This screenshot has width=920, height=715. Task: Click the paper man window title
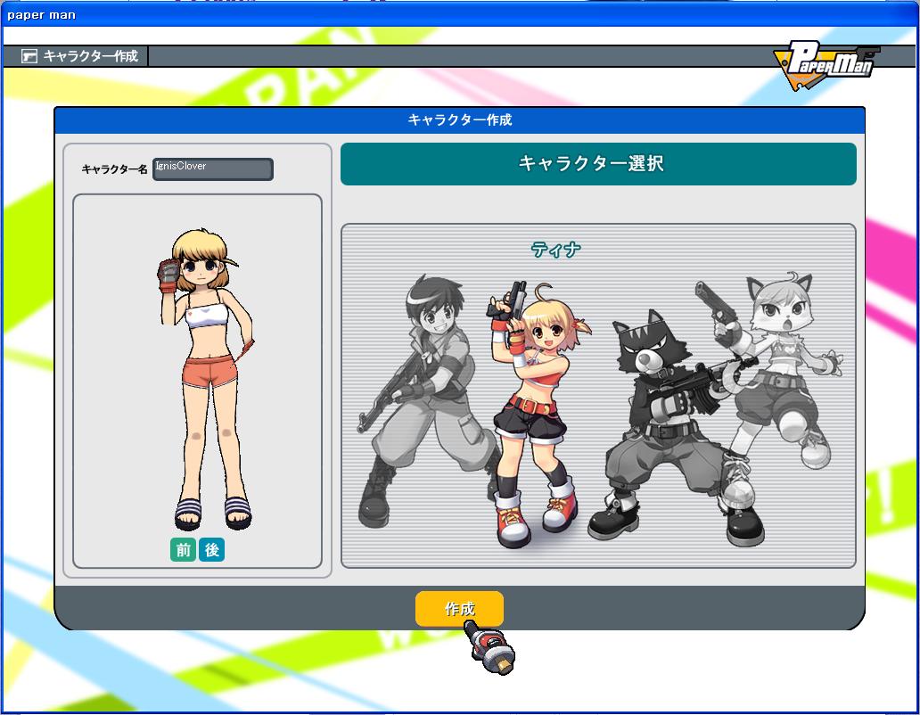[42, 15]
